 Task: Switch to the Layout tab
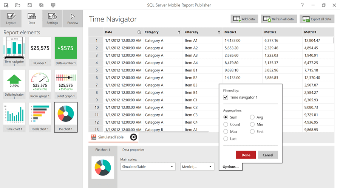click(11, 19)
